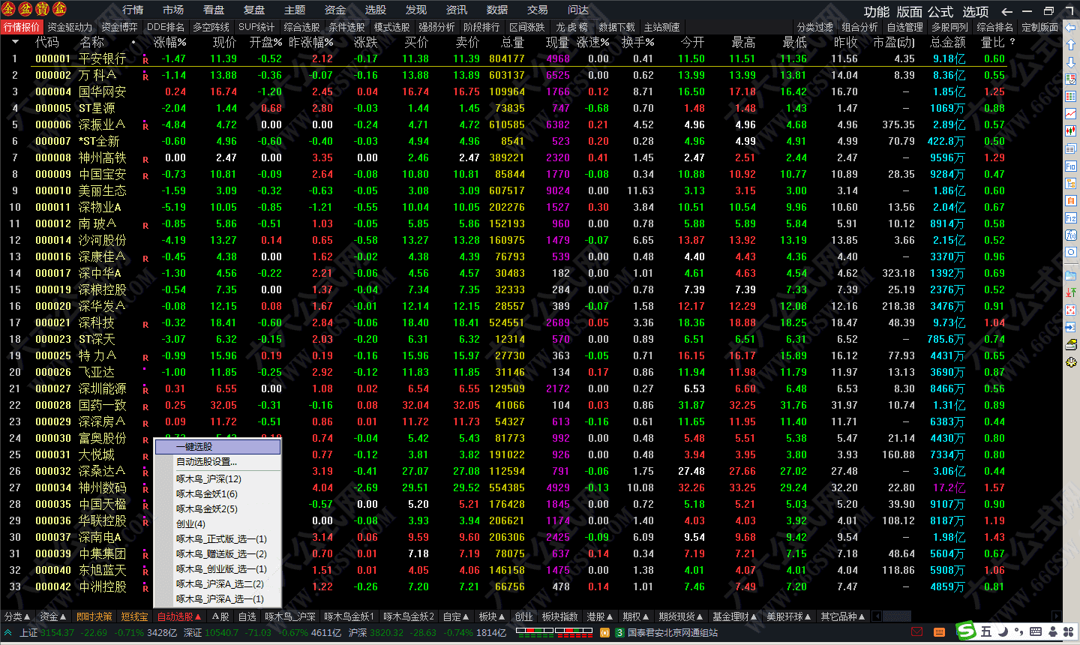This screenshot has width=1080, height=645.
Task: Select the 平安银行 stock row
Action: point(102,58)
